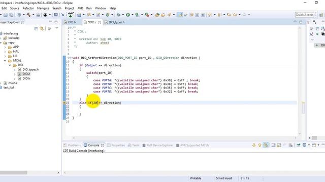This screenshot has width=325, height=182.
Task: Toggle the highlighted console build option button
Action: (x=266, y=145)
